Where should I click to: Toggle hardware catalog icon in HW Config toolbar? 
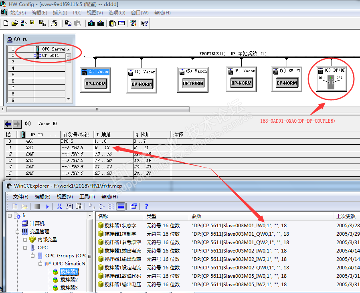[113, 23]
